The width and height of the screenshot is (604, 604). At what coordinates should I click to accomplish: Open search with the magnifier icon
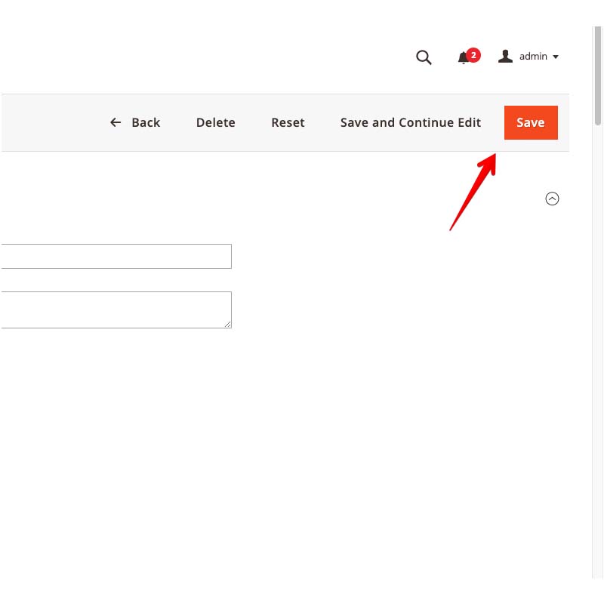[424, 57]
